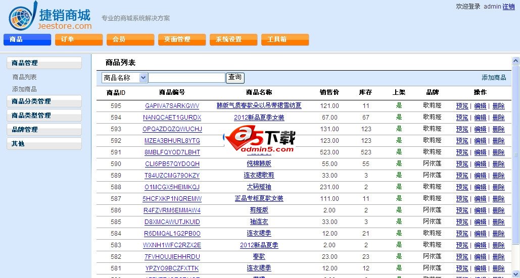Open product code GAPIVA7SARKGWV
Image resolution: width=520 pixels, height=278 pixels.
click(x=172, y=106)
